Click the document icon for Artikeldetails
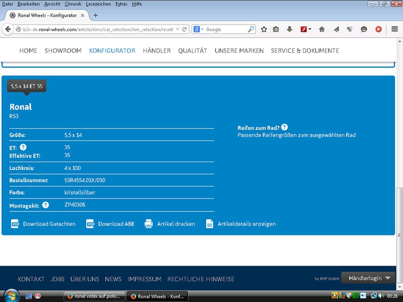Image resolution: width=403 pixels, height=302 pixels. pyautogui.click(x=209, y=224)
